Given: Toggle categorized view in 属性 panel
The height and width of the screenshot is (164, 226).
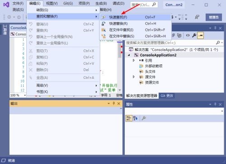Looking at the screenshot, I should (129, 118).
